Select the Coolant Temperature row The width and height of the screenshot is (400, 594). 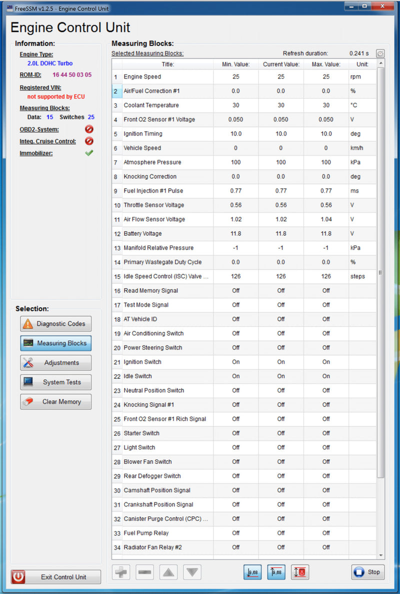(x=244, y=105)
